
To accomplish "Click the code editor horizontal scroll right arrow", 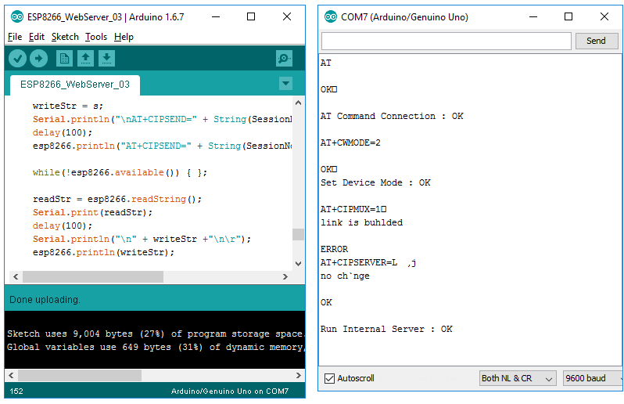I will 285,276.
